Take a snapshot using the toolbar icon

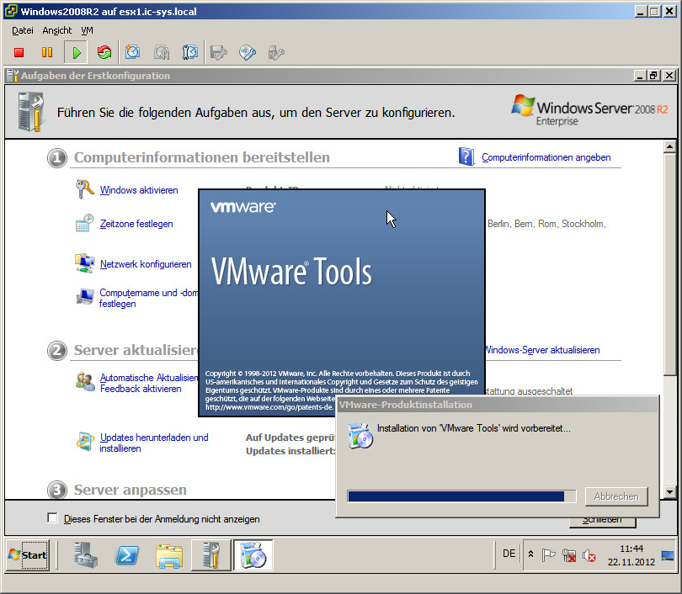tap(133, 53)
